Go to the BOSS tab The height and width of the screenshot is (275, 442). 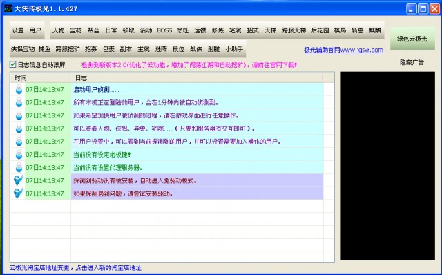[164, 30]
